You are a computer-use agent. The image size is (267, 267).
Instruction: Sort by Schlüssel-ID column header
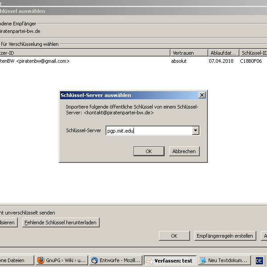253,53
